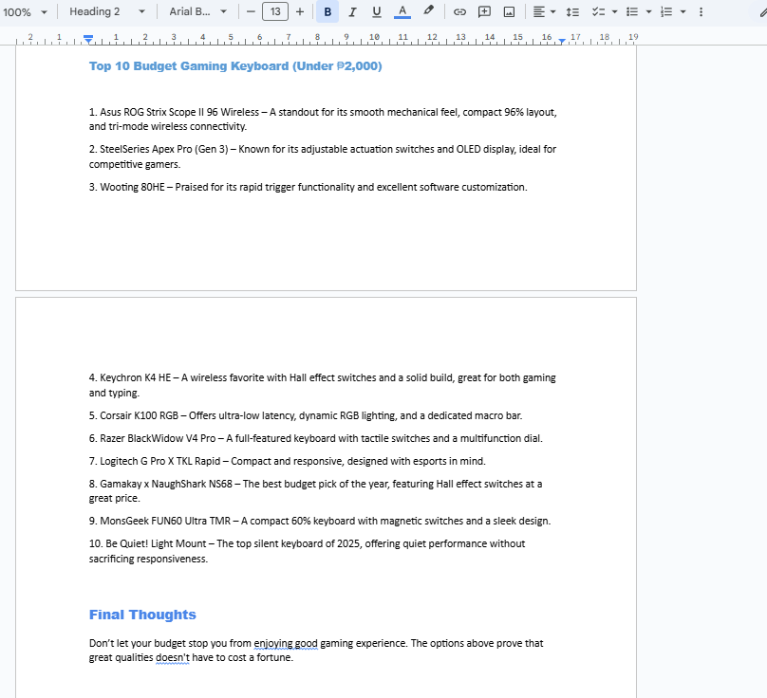The width and height of the screenshot is (767, 698).
Task: Expand the checklist options arrow
Action: point(614,11)
